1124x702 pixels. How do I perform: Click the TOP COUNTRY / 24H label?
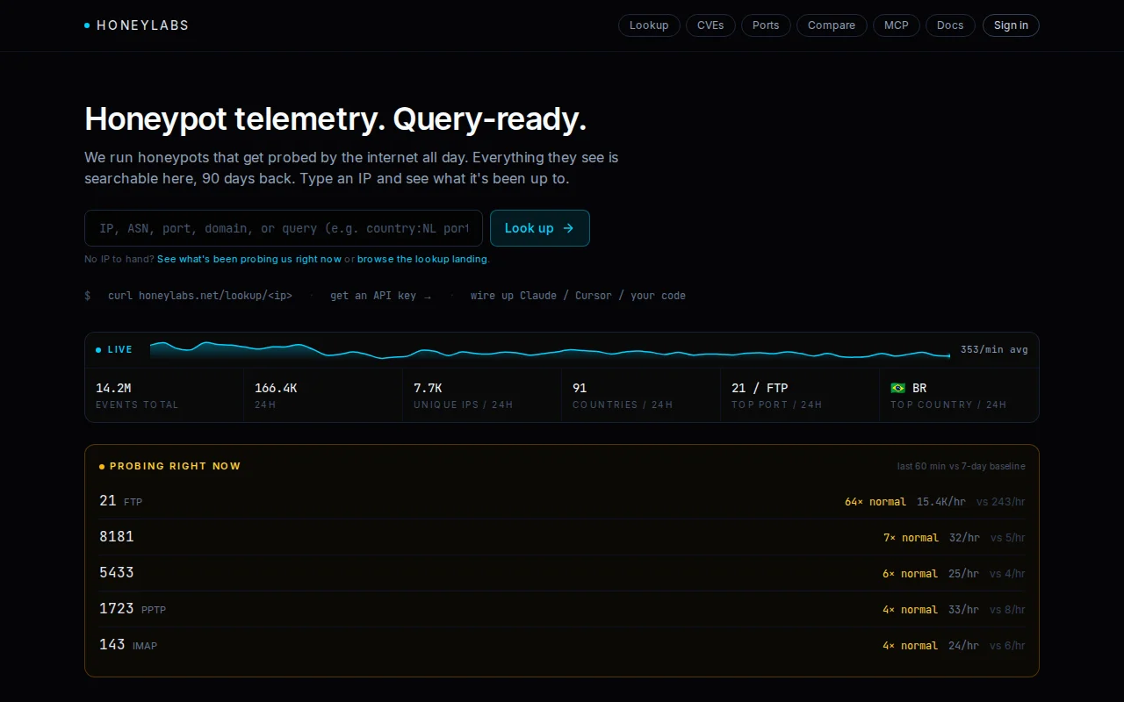point(948,405)
